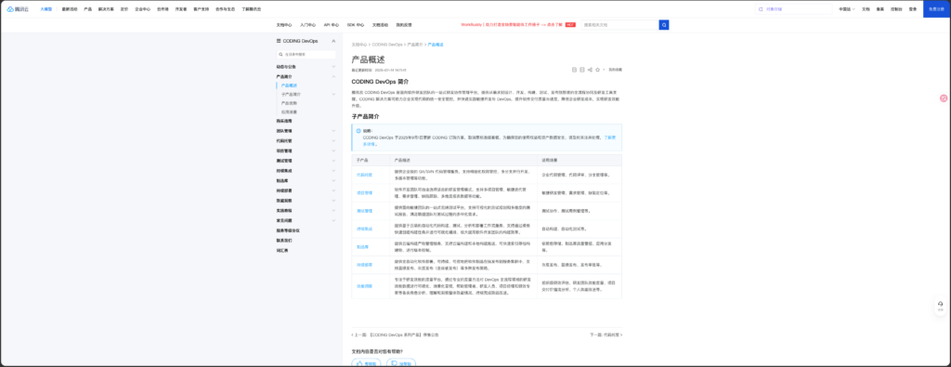Go to the next article link 下一篇
The height and width of the screenshot is (367, 951).
click(606, 334)
